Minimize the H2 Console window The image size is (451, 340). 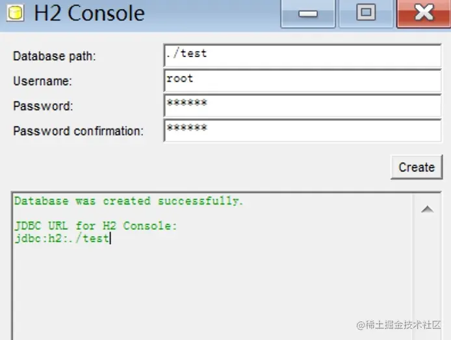[308, 14]
